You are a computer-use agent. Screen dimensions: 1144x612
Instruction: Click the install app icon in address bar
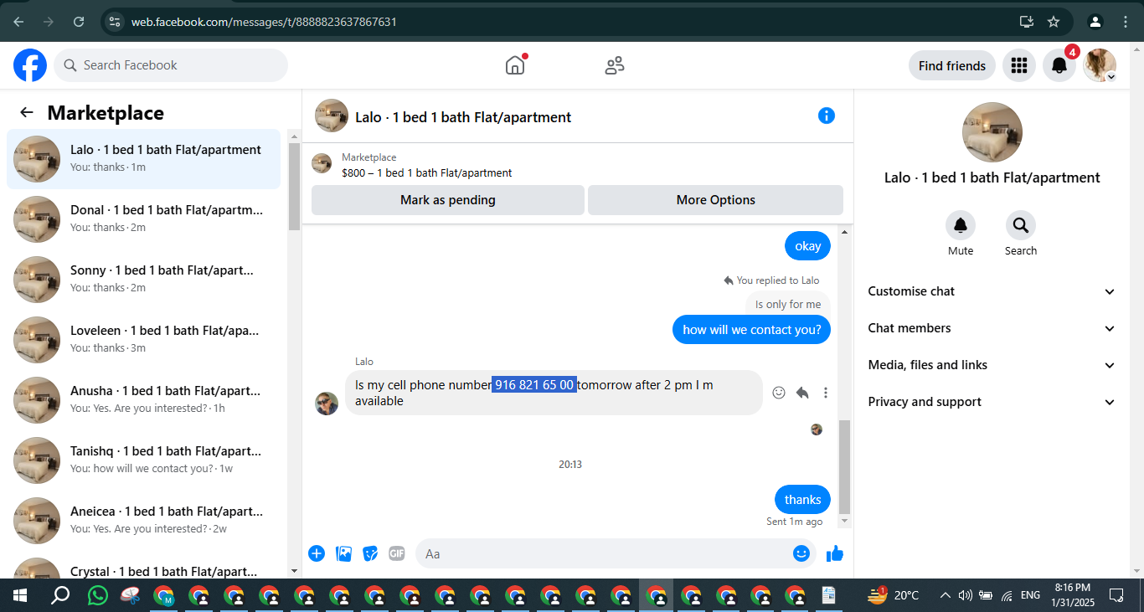1027,22
